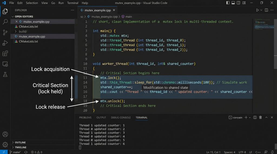Open the View menu

(45, 3)
